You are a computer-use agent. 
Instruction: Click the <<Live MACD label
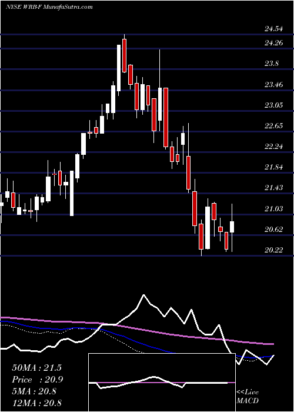pyautogui.click(x=248, y=397)
